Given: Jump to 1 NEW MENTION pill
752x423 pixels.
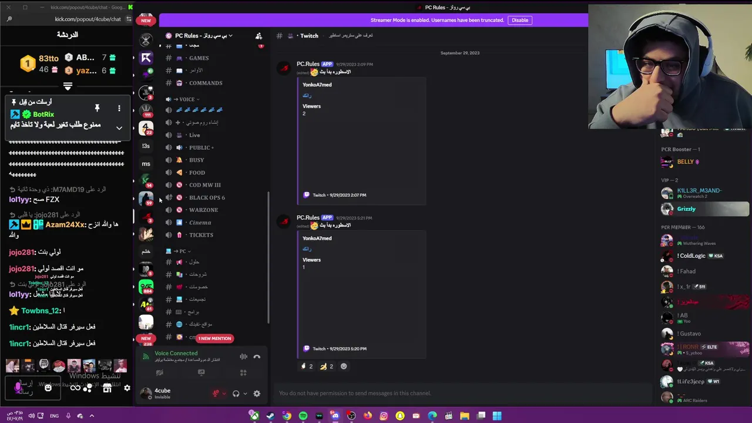Looking at the screenshot, I should coord(215,338).
